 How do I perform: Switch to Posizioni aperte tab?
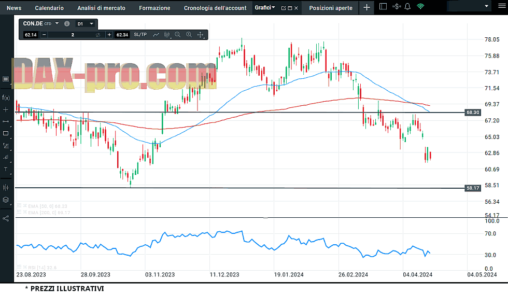[331, 8]
